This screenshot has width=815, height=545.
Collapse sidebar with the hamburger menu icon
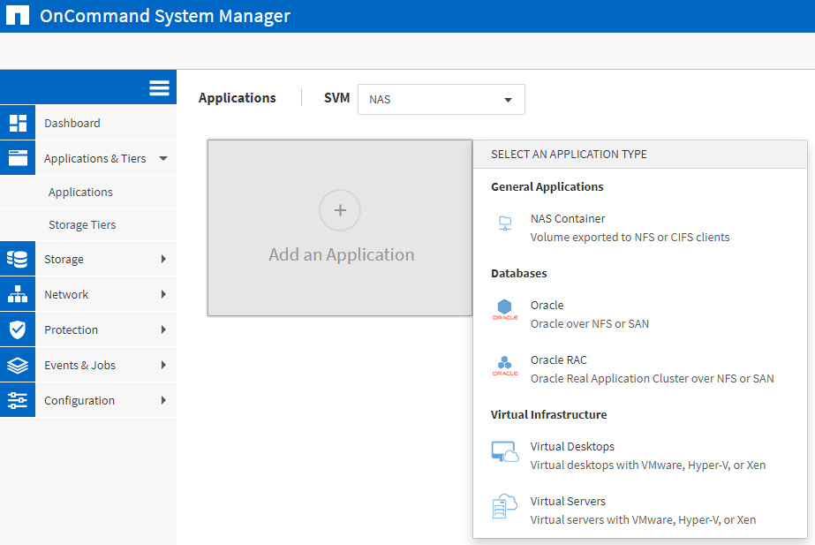click(159, 87)
